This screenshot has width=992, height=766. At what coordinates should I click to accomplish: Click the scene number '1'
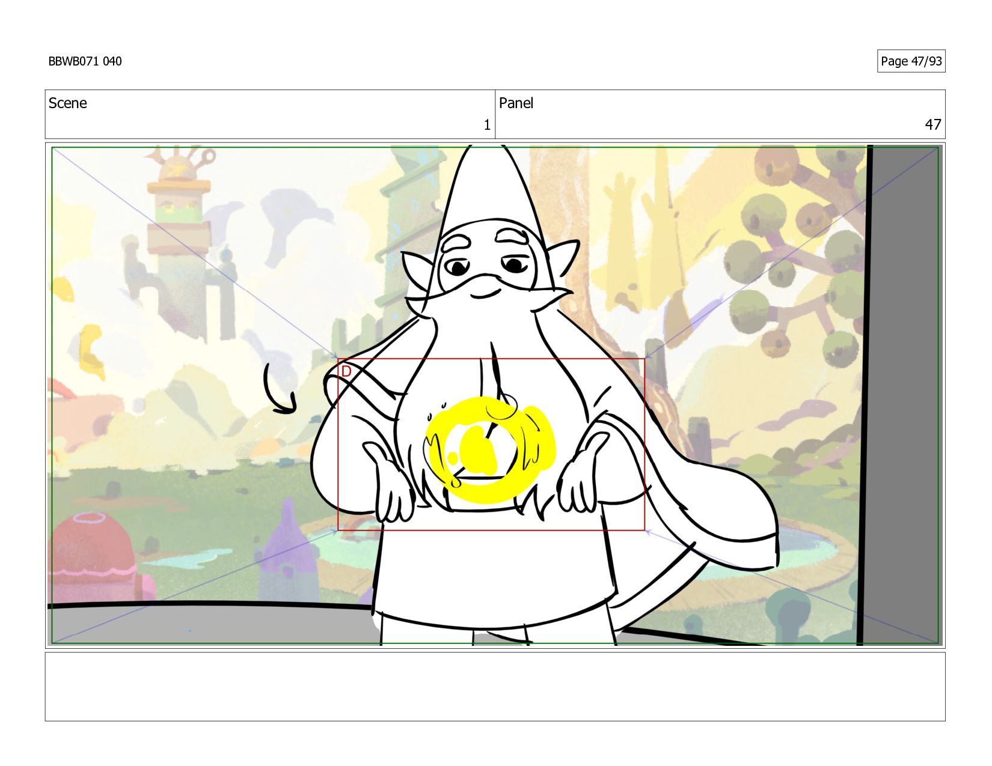click(x=487, y=125)
